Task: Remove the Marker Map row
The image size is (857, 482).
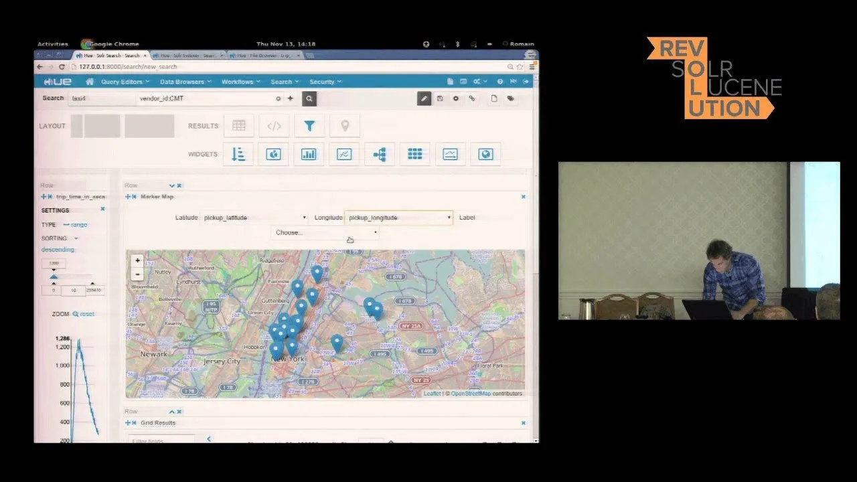Action: [179, 185]
